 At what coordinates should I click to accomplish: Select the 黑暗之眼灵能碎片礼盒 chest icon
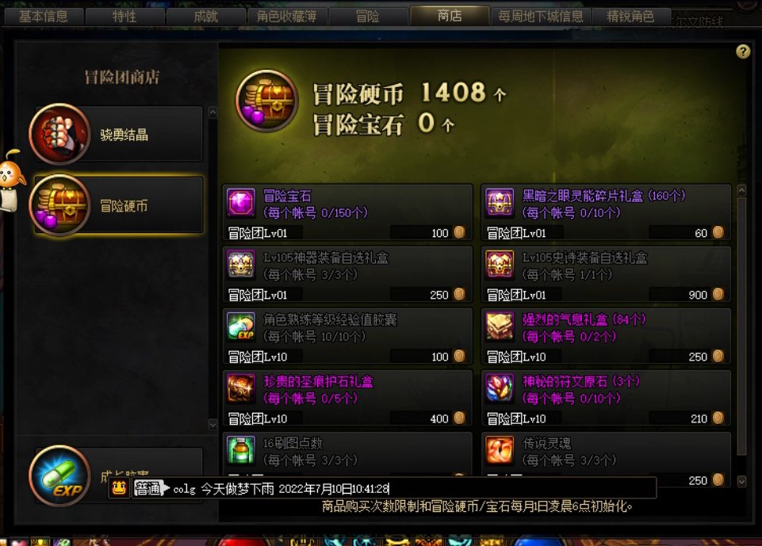point(500,203)
